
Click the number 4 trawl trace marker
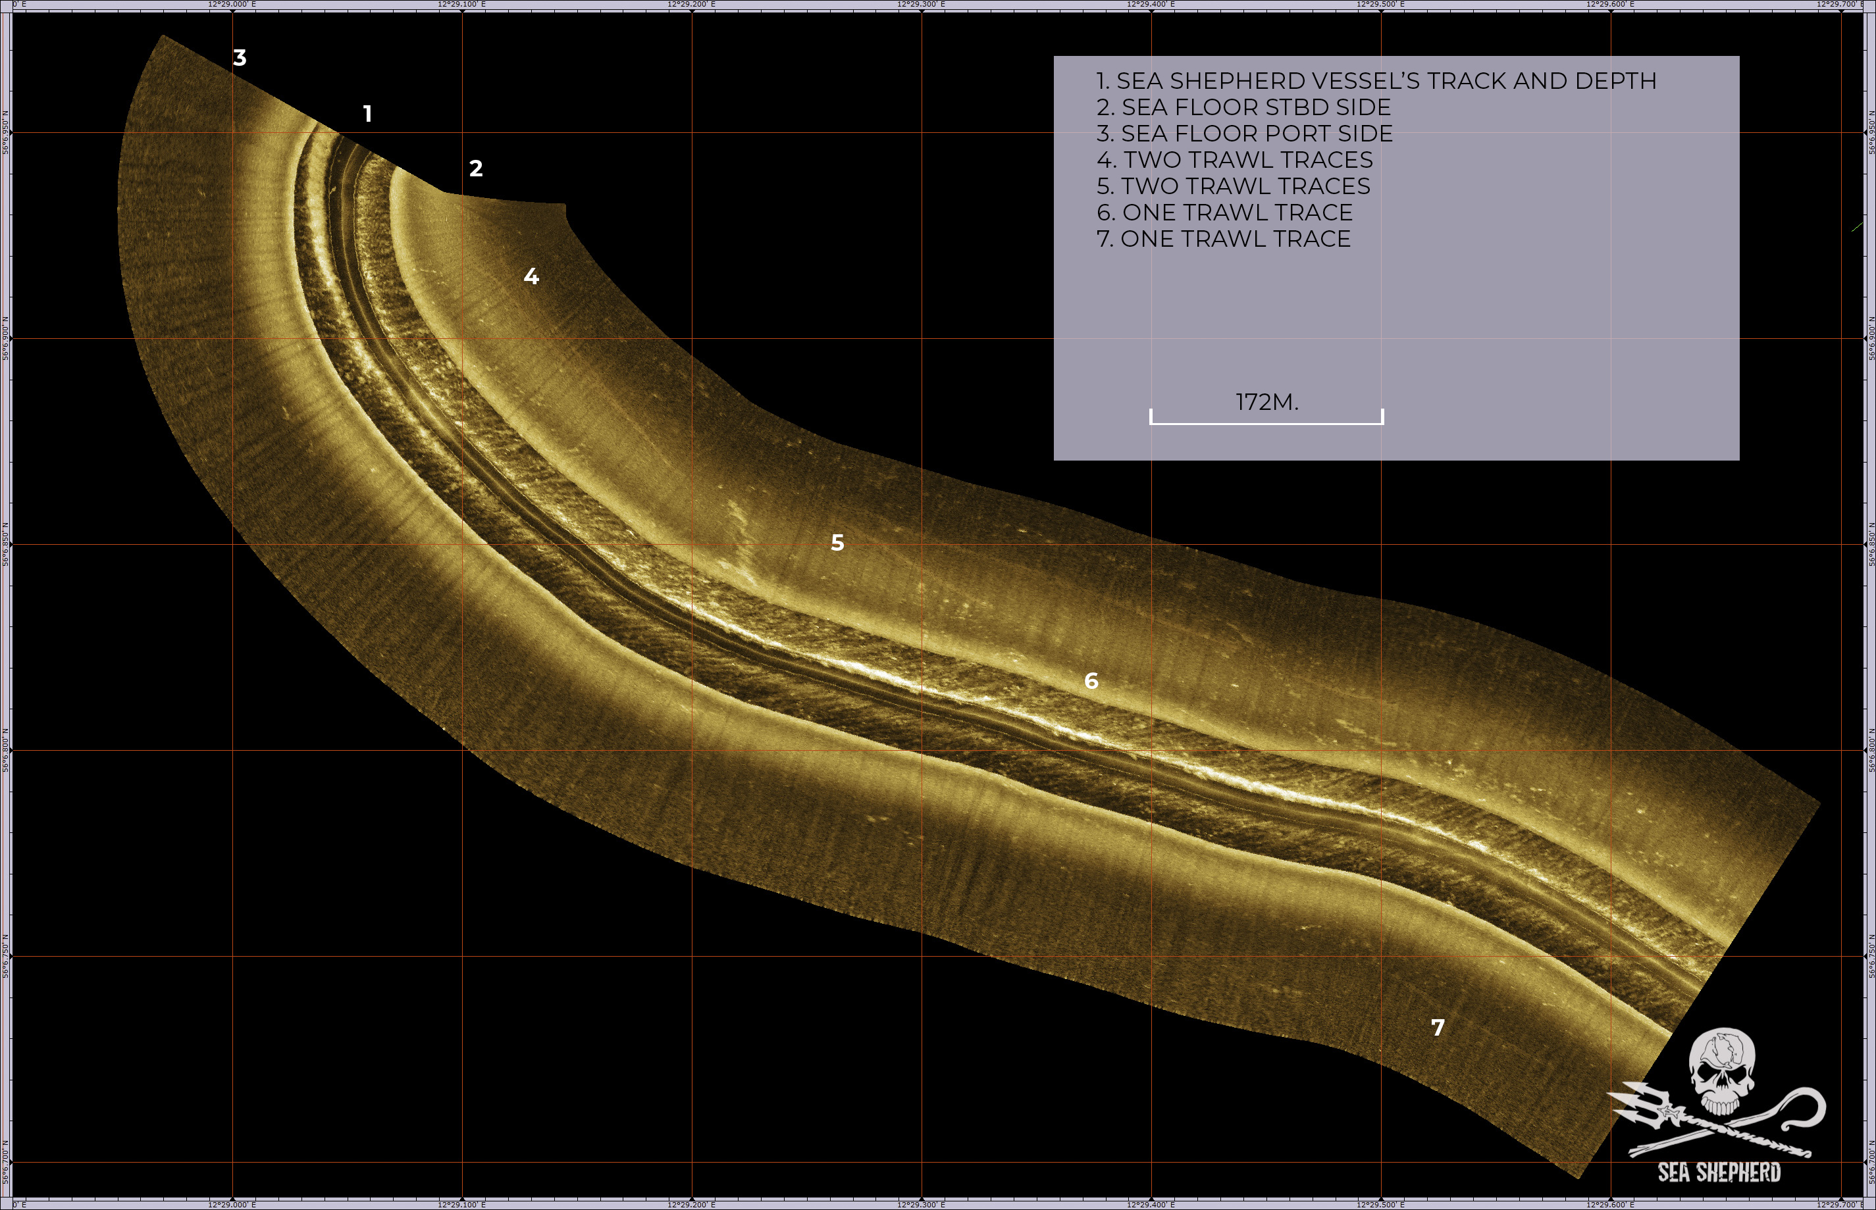tap(531, 276)
